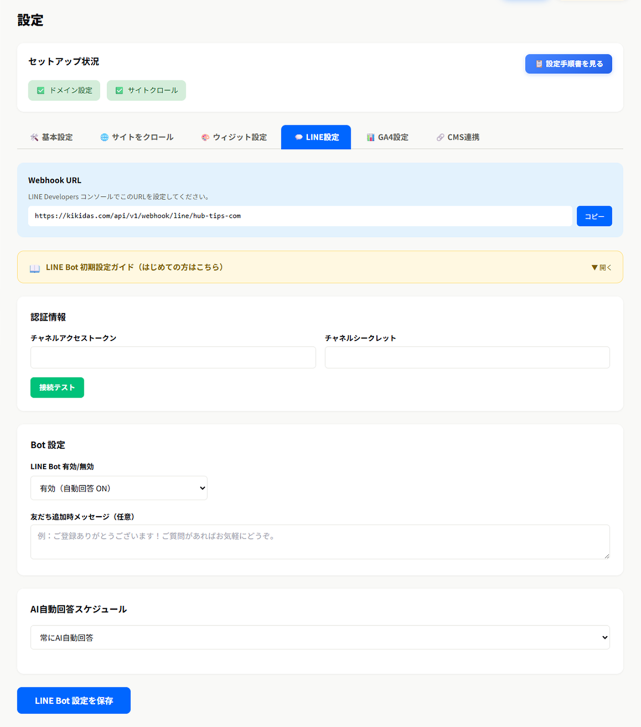
Task: Click the セットアップ状況 heading
Action: pyautogui.click(x=64, y=61)
